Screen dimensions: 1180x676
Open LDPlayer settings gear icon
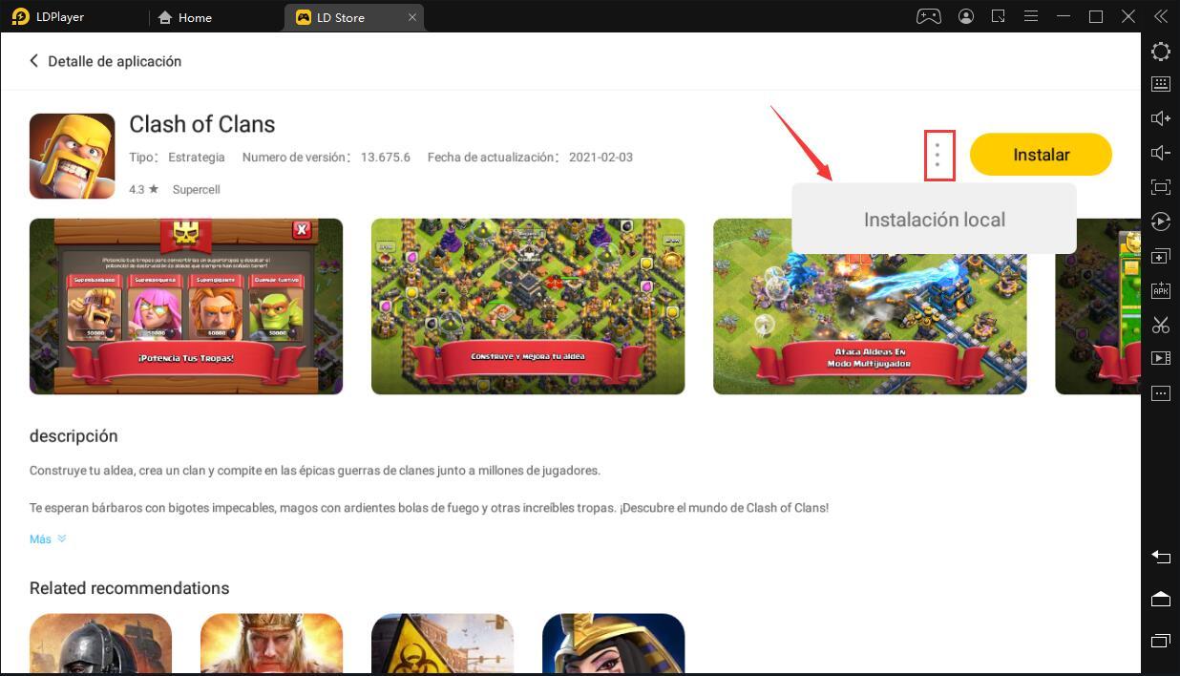point(1161,52)
